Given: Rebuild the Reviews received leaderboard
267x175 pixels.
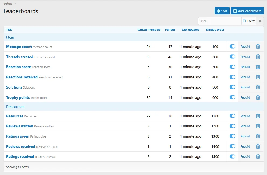Looking at the screenshot, I should pos(245,146).
